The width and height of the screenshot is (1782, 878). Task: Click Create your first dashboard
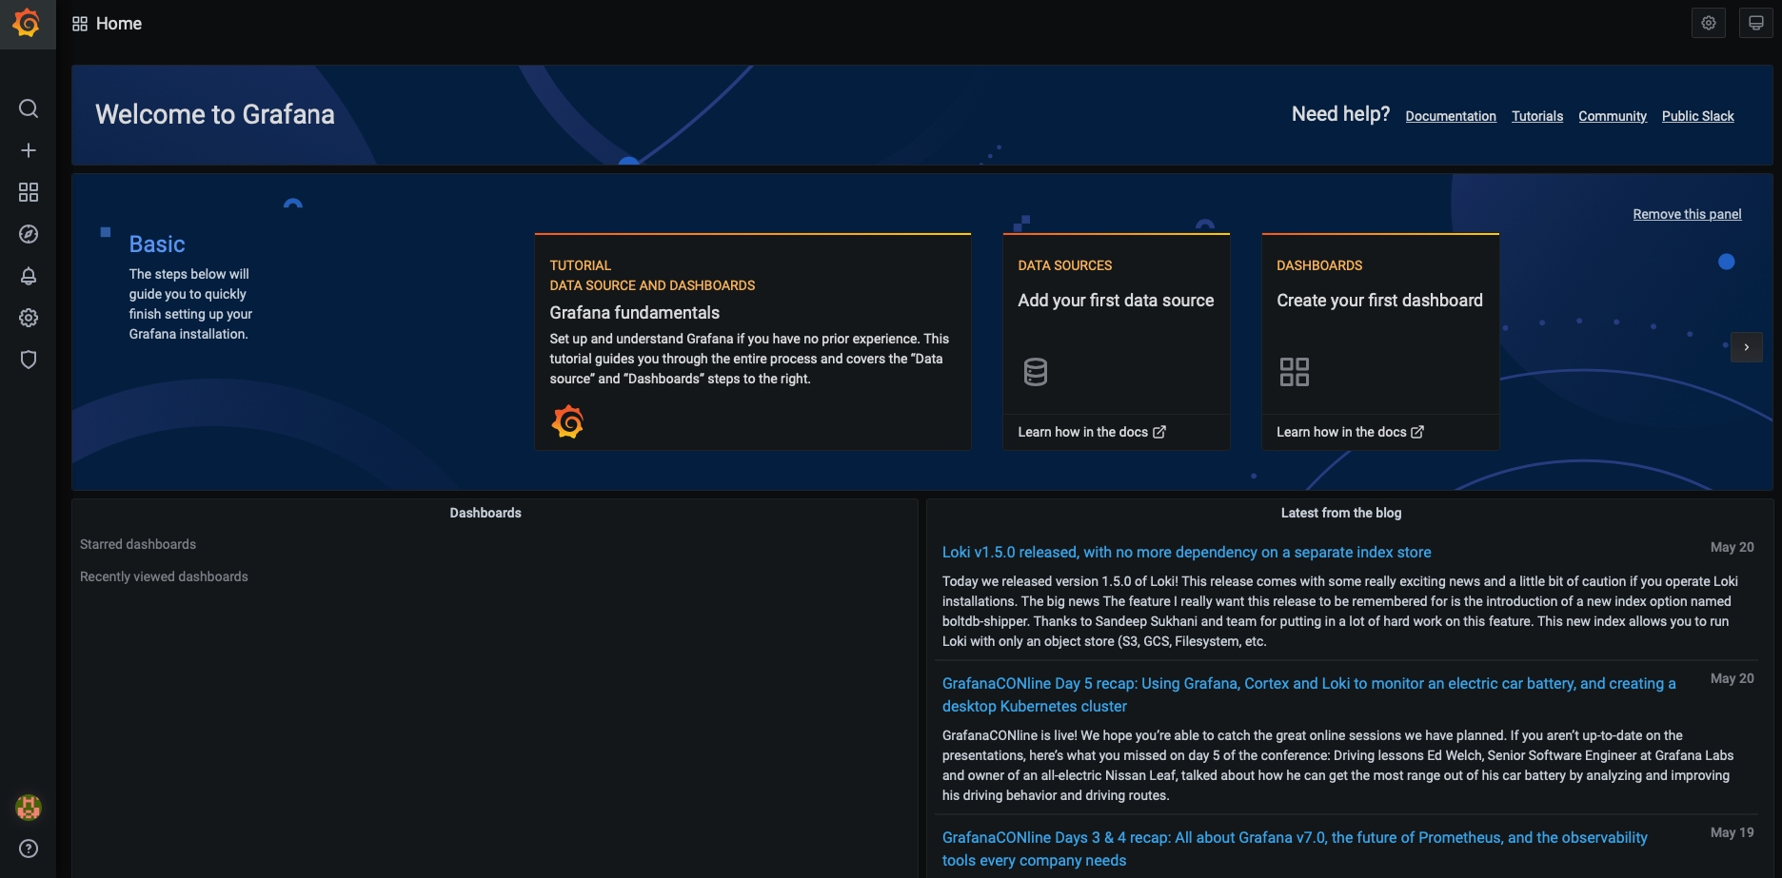click(x=1379, y=301)
